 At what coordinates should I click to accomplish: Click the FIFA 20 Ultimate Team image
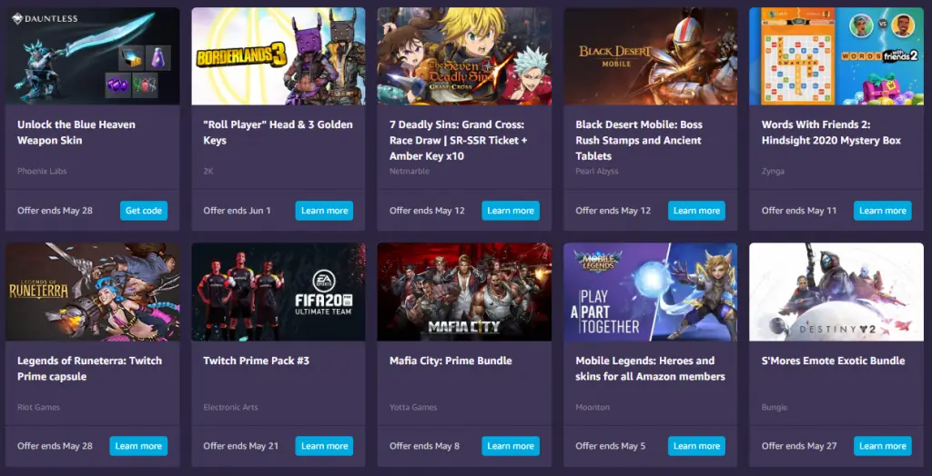pyautogui.click(x=279, y=292)
